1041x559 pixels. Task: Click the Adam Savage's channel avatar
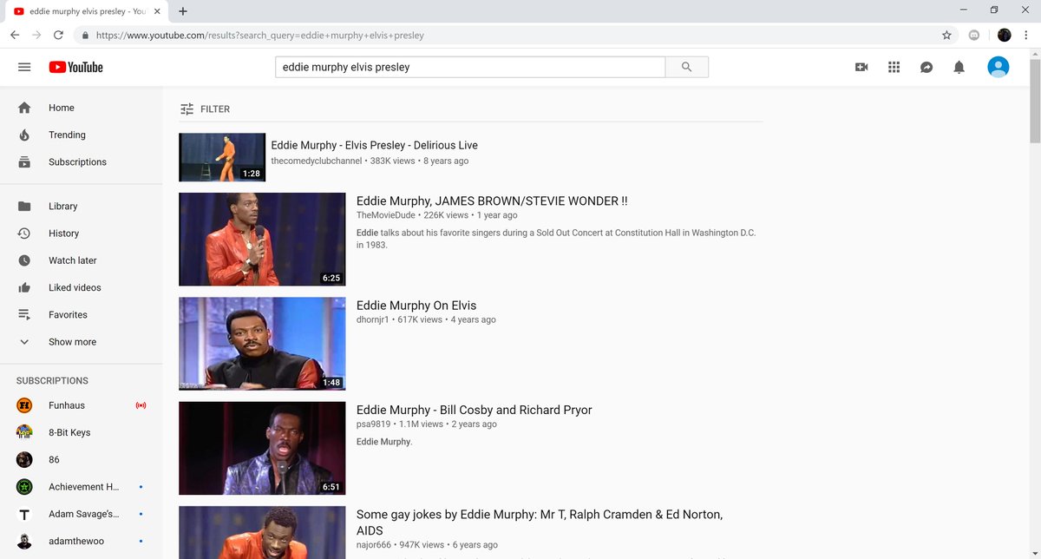(24, 514)
